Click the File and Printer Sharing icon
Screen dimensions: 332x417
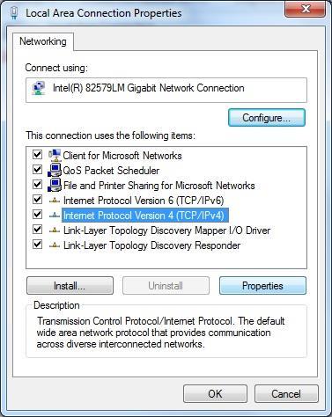(55, 185)
